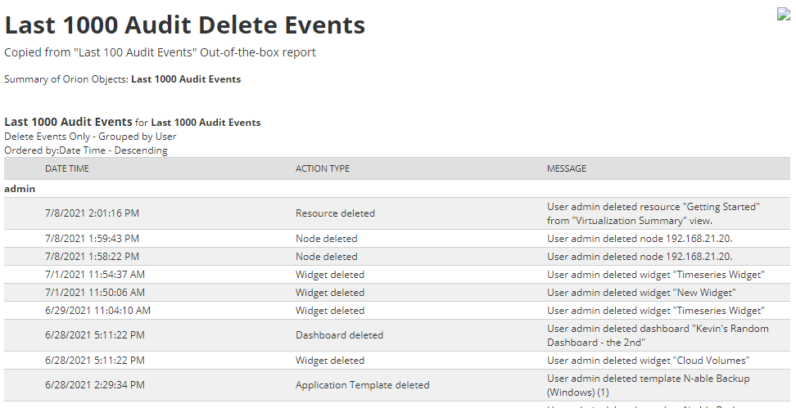
Task: Click the broken image icon at top right
Action: [784, 14]
